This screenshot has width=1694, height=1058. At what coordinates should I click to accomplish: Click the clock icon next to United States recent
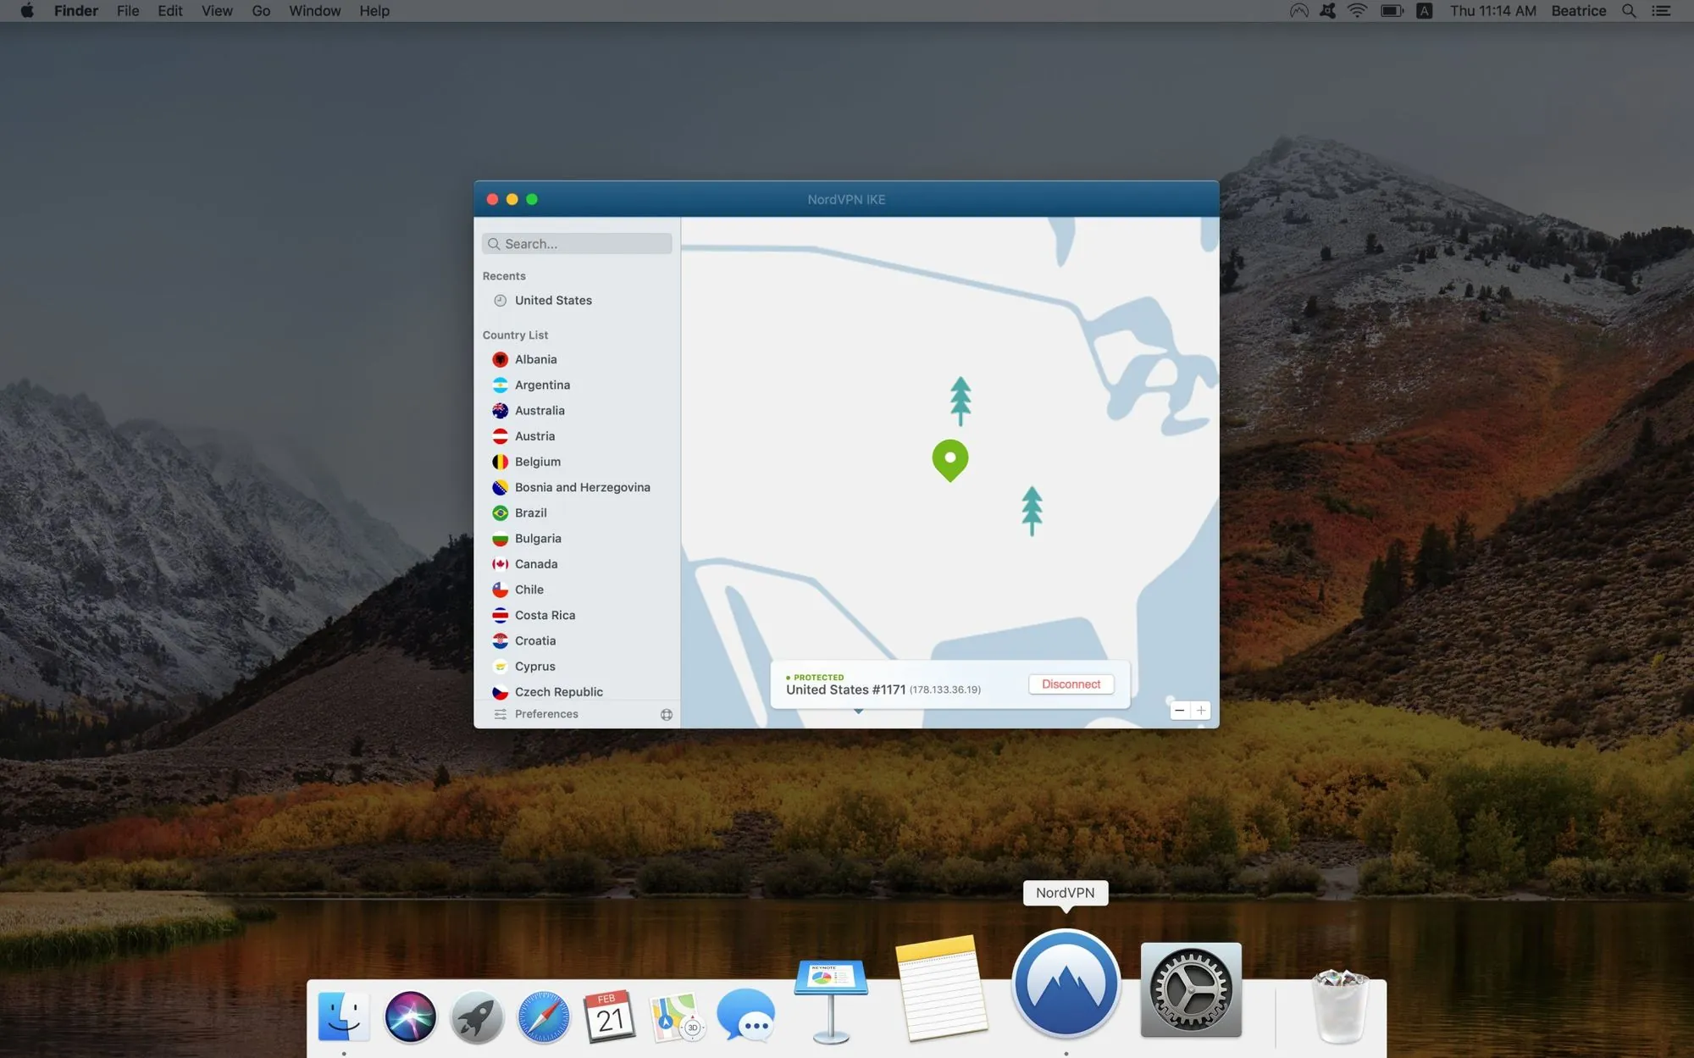(500, 300)
